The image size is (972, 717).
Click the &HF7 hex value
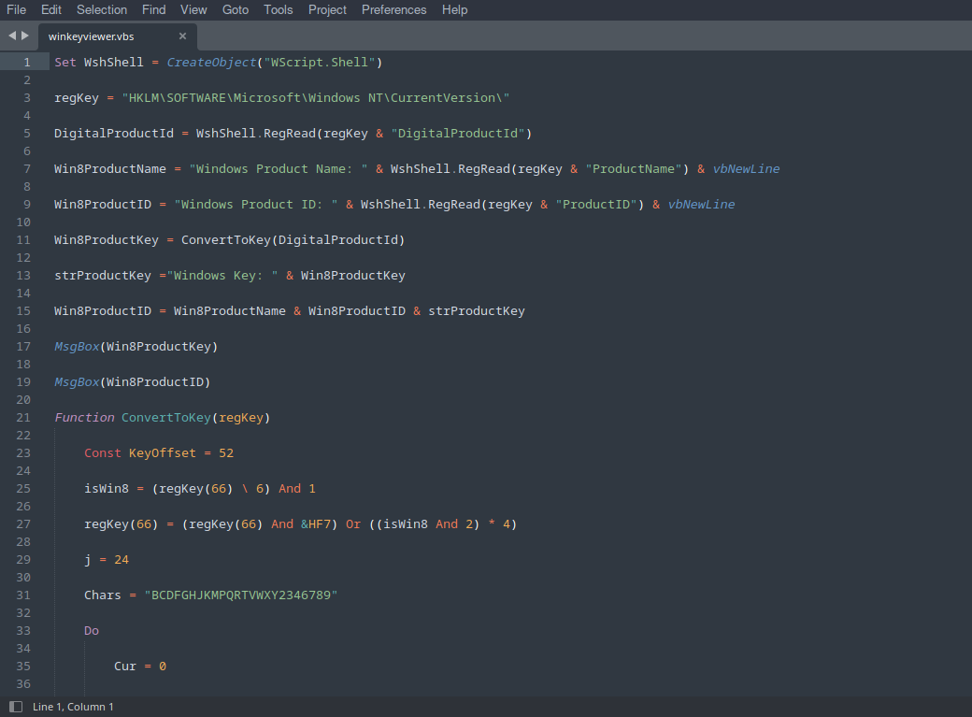[x=316, y=524]
